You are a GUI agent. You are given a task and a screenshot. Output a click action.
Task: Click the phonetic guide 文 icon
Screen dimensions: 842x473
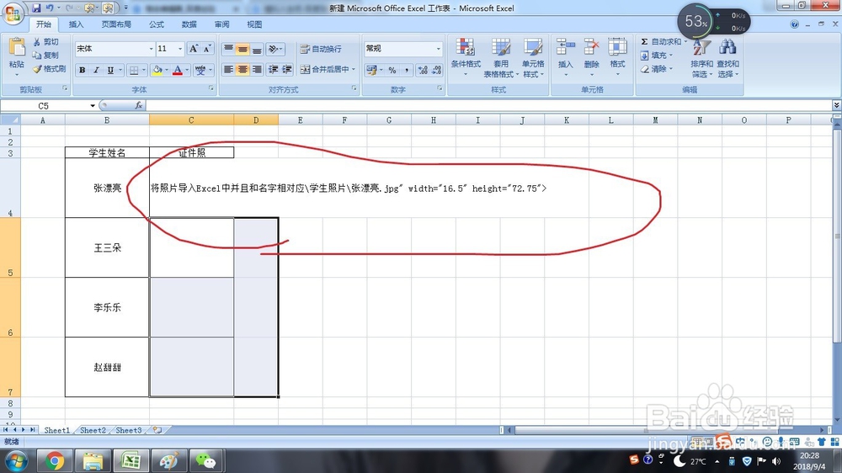[200, 70]
